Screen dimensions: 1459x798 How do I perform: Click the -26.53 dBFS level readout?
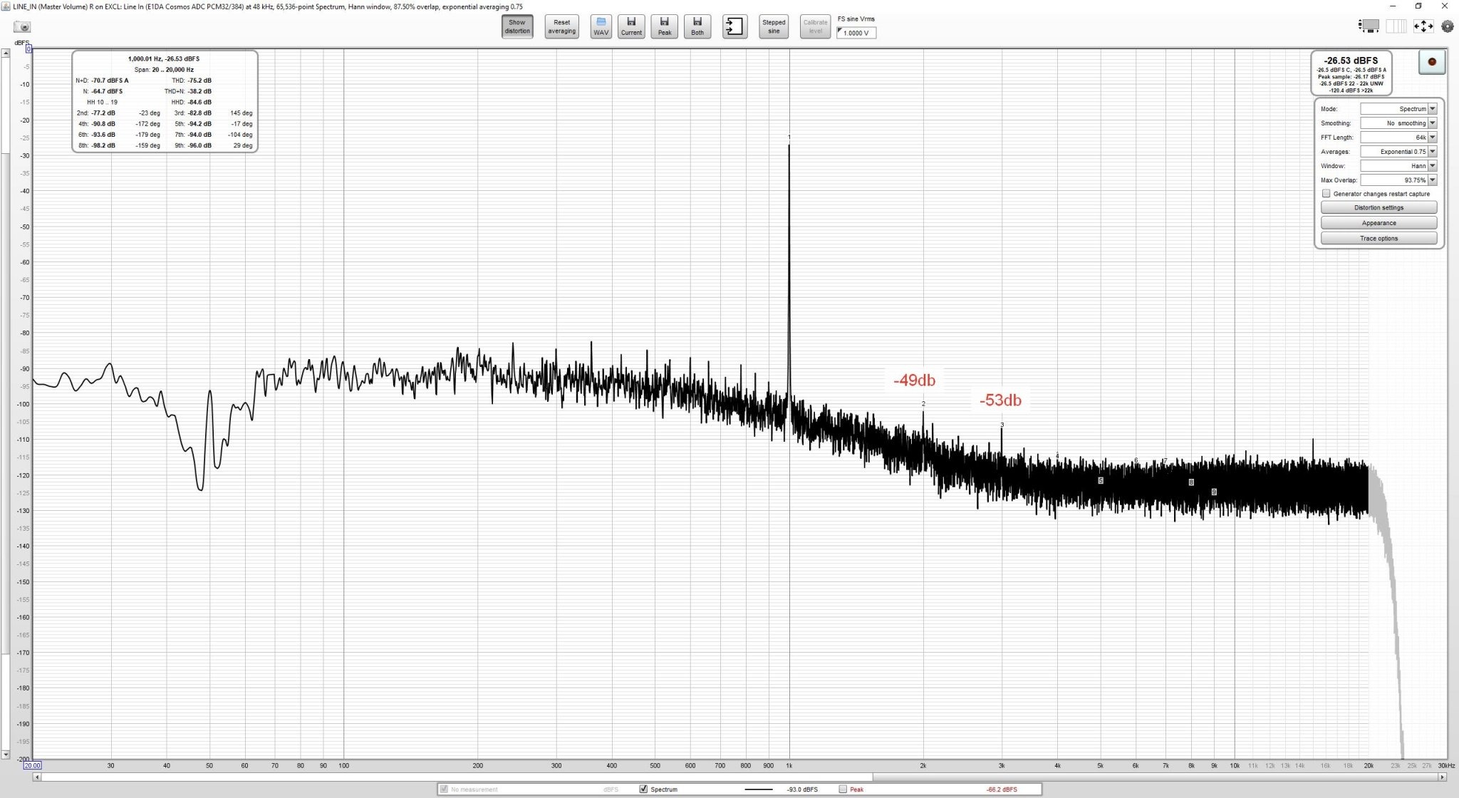click(1351, 61)
